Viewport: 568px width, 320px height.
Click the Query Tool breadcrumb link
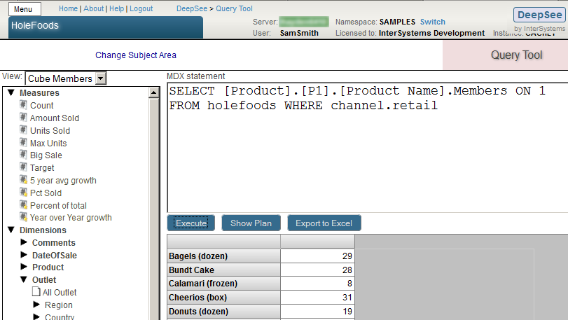coord(234,8)
